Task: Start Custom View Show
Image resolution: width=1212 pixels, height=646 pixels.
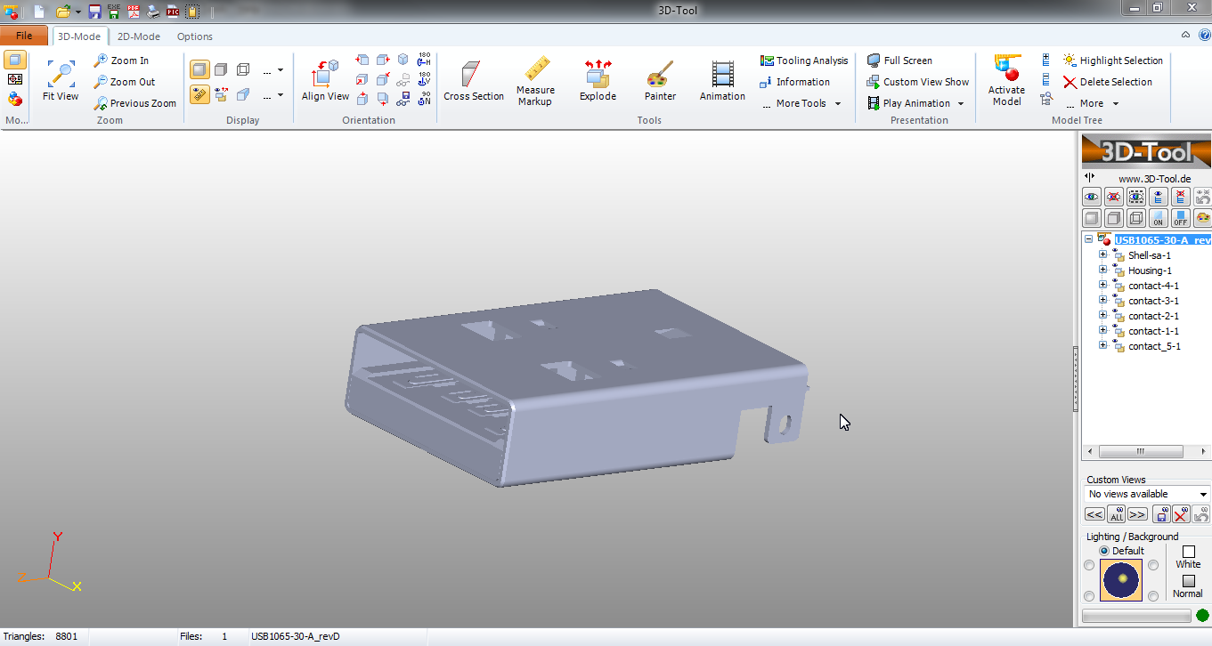Action: pyautogui.click(x=917, y=82)
